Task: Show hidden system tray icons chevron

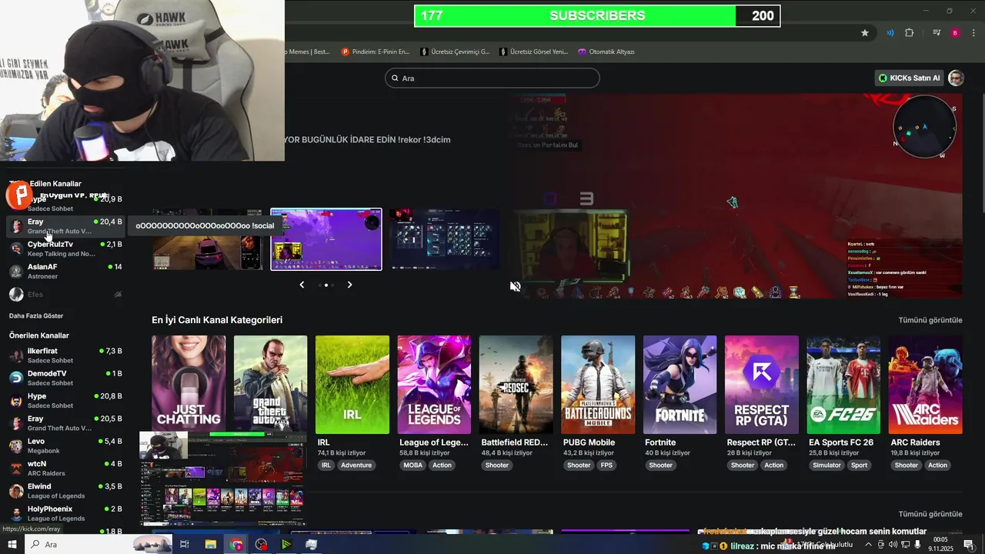Action: (869, 545)
